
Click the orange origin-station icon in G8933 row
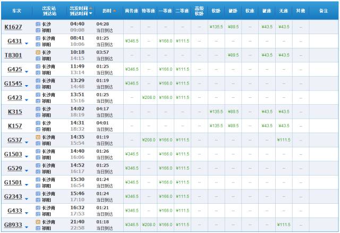38,222
